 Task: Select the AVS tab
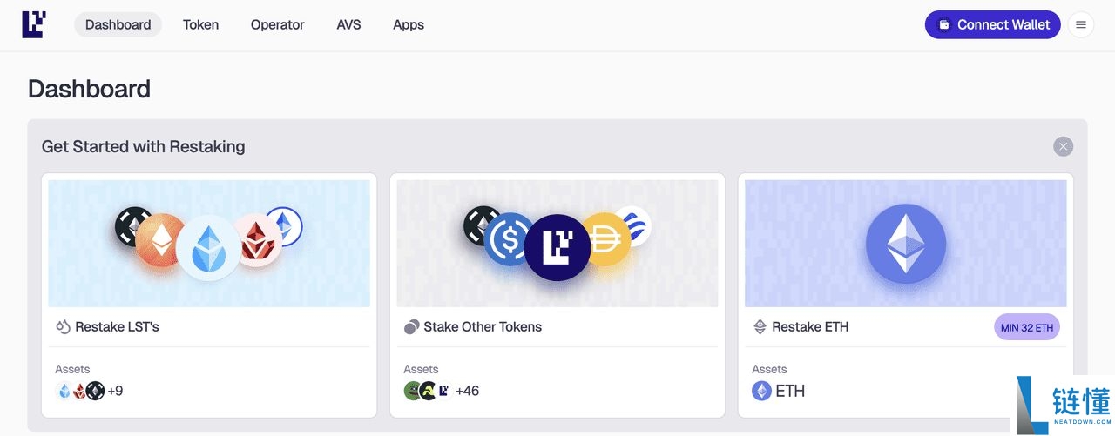point(348,25)
